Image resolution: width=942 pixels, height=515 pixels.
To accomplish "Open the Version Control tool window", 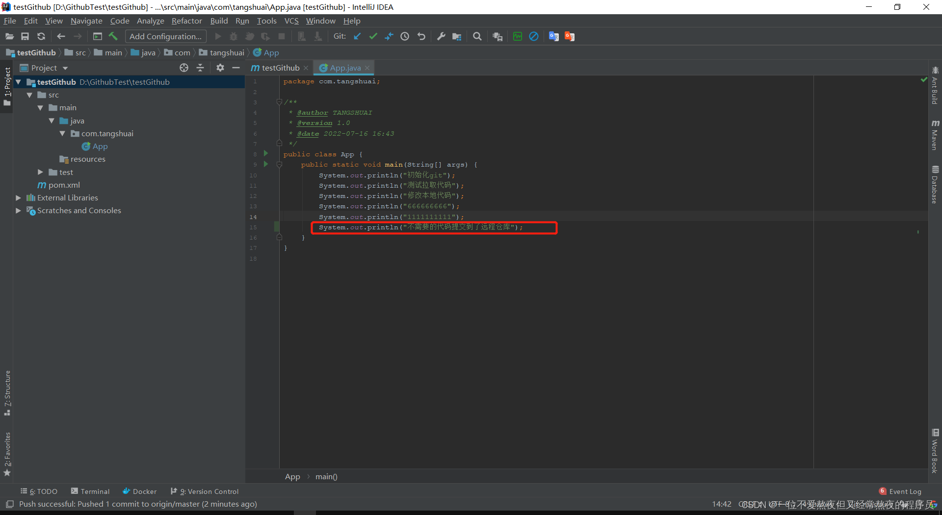I will tap(205, 491).
